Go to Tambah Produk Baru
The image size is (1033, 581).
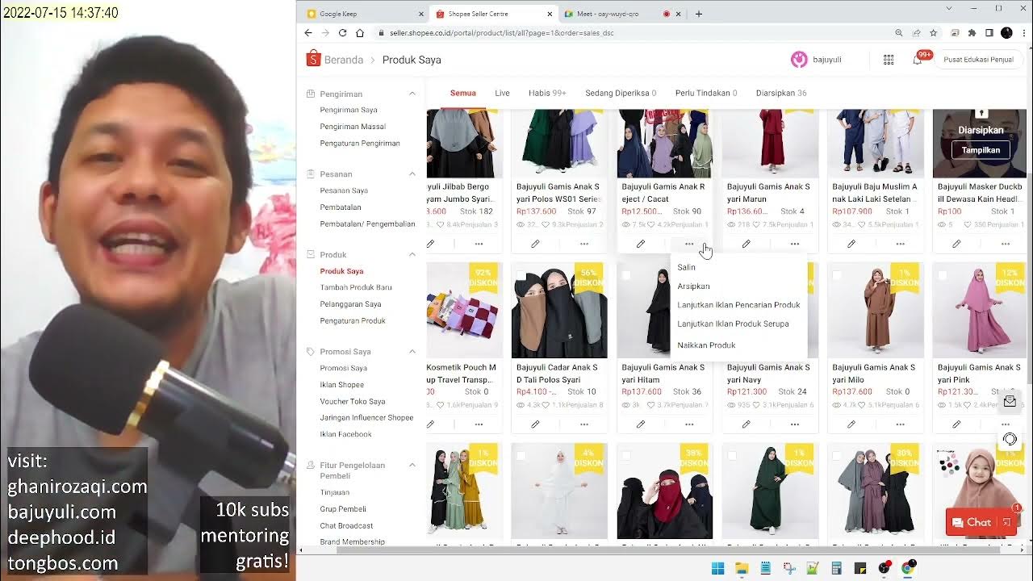coord(356,287)
